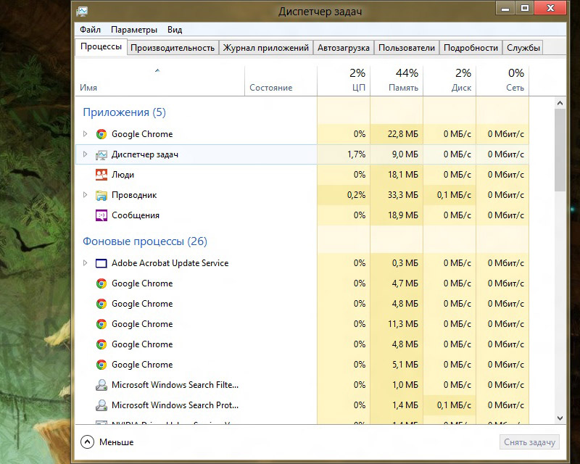Click the Фоновые процессы (26) group header

coord(145,241)
